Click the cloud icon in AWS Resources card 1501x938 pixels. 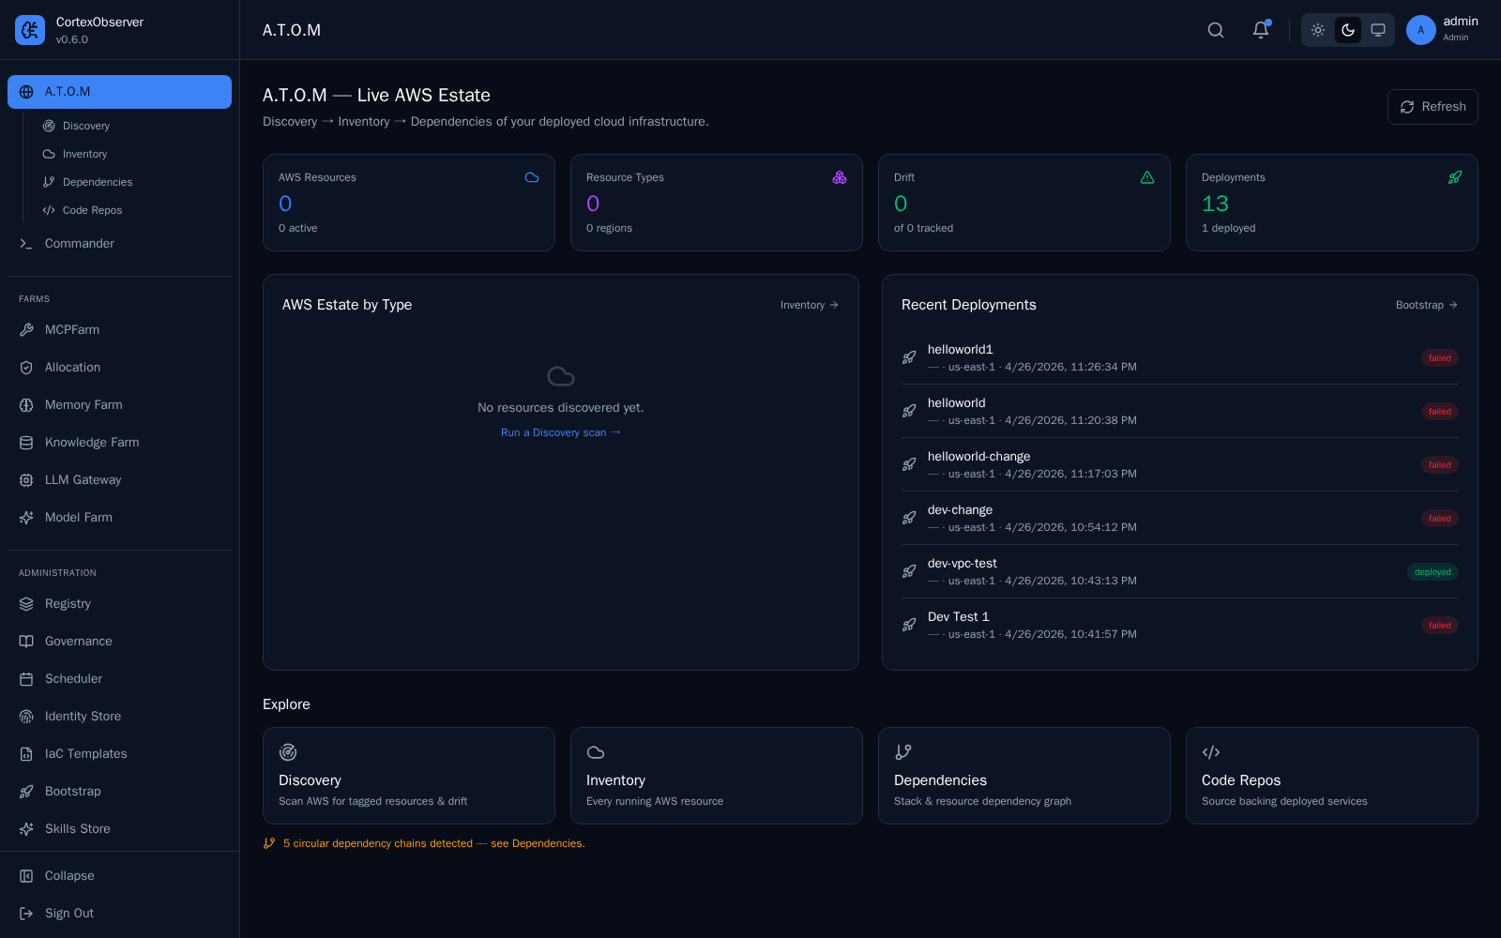[x=532, y=177]
